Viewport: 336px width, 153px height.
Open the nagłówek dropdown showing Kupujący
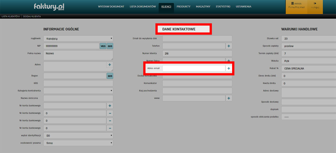pos(78,38)
